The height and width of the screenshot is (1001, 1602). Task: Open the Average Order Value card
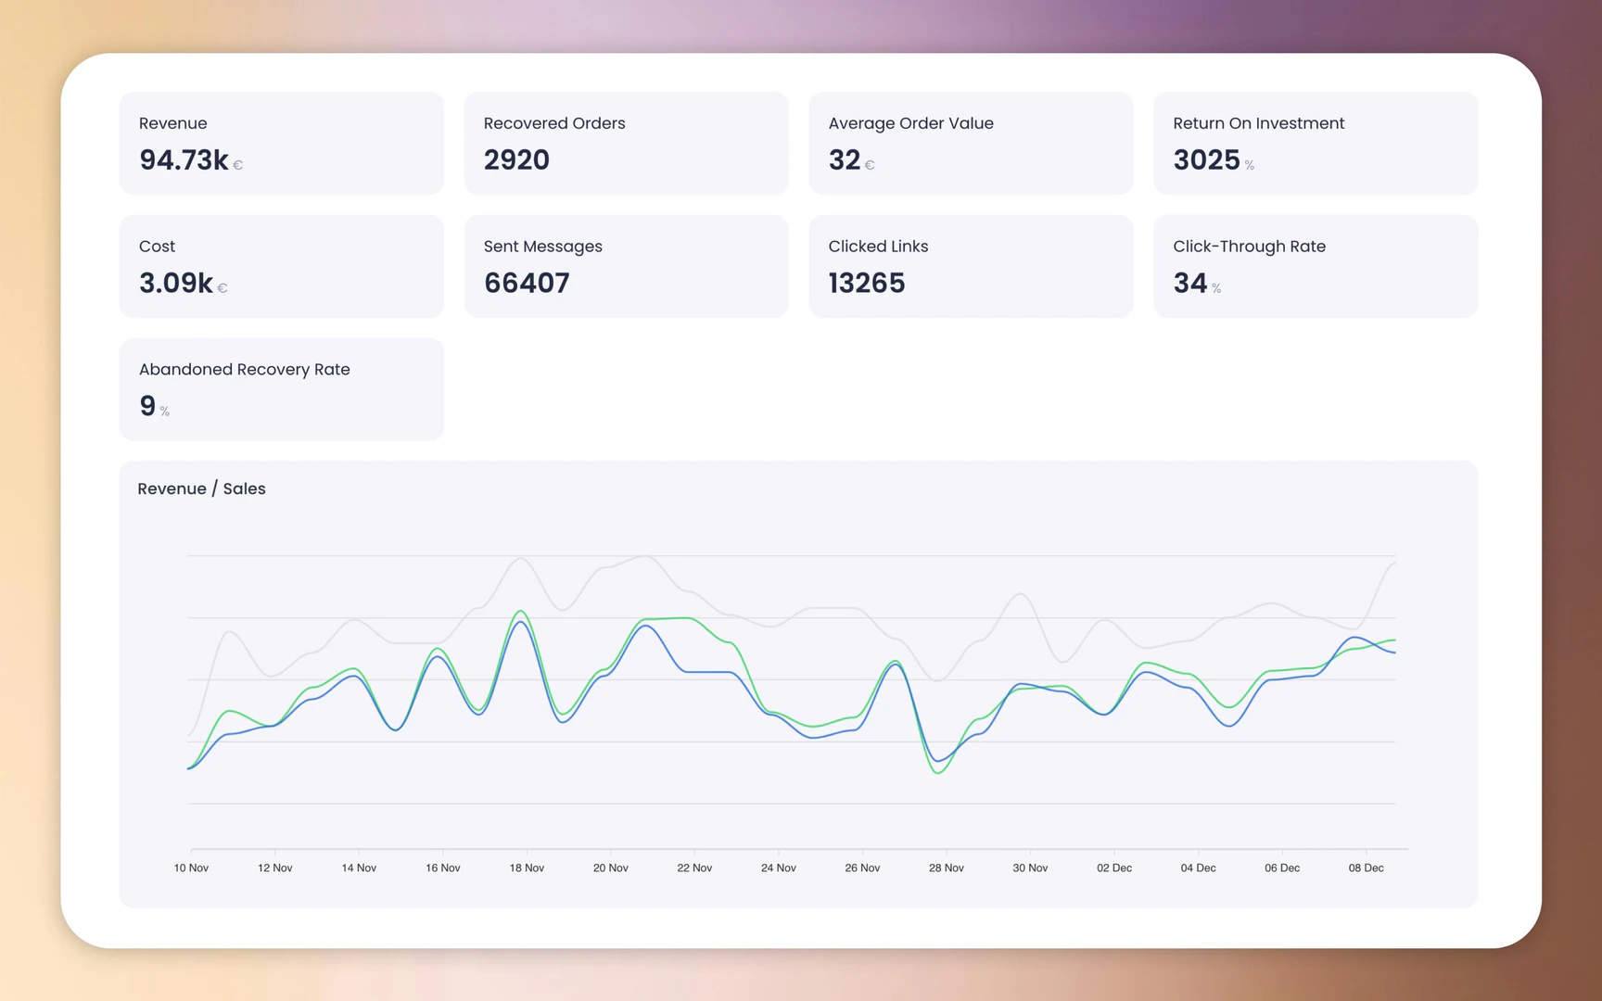[x=970, y=143]
